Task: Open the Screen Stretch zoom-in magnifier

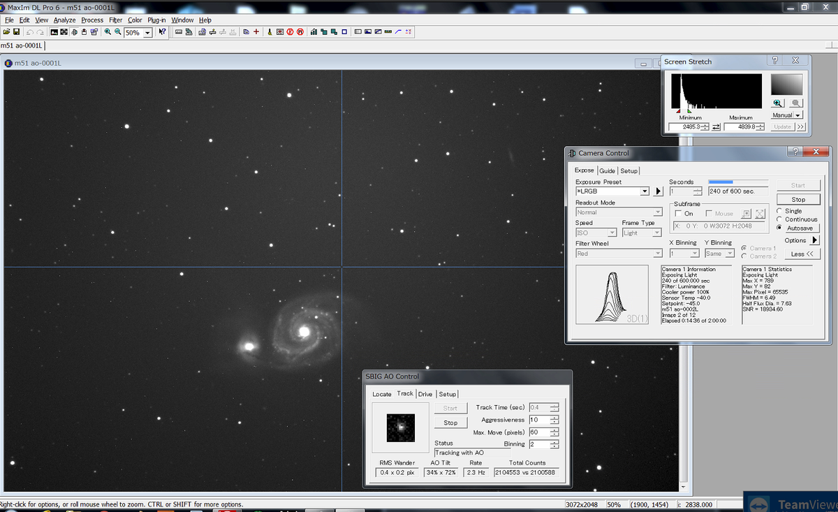Action: pos(779,103)
